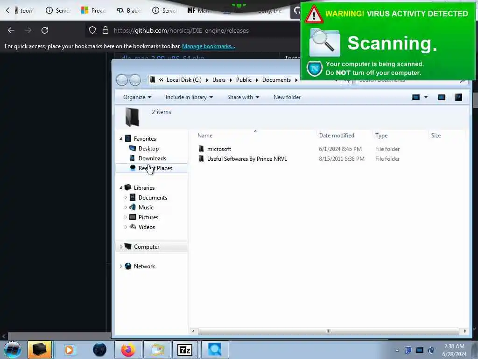Collapse the Favorites tree group
Image resolution: width=478 pixels, height=359 pixels.
pos(121,138)
